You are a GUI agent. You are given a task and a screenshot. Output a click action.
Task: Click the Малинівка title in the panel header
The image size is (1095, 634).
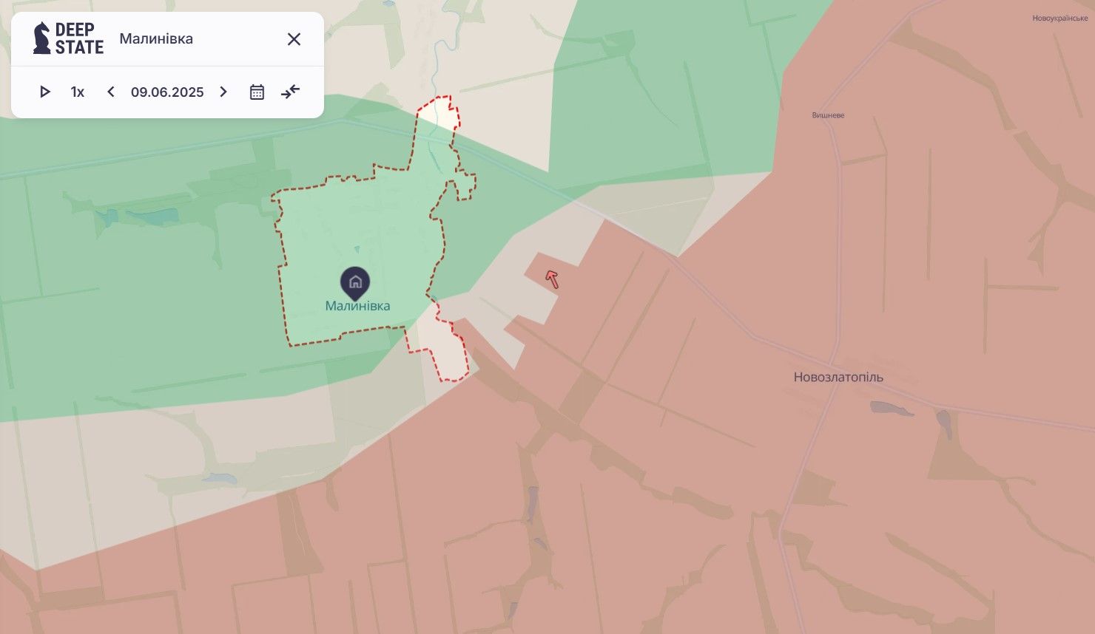tap(156, 38)
